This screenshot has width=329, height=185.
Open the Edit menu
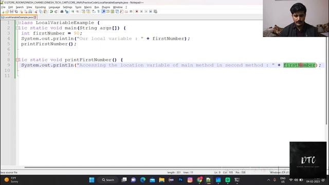coord(10,7)
